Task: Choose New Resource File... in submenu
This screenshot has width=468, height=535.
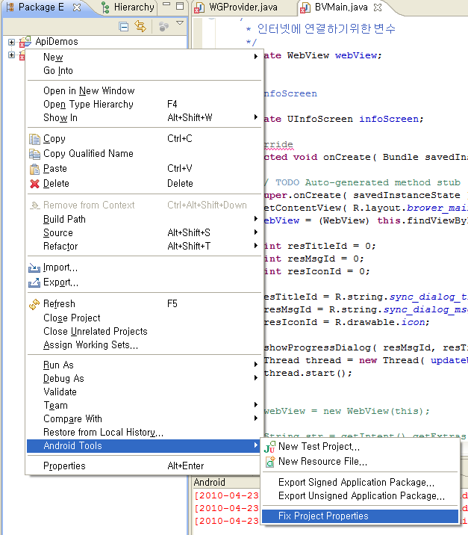Action: click(360, 462)
